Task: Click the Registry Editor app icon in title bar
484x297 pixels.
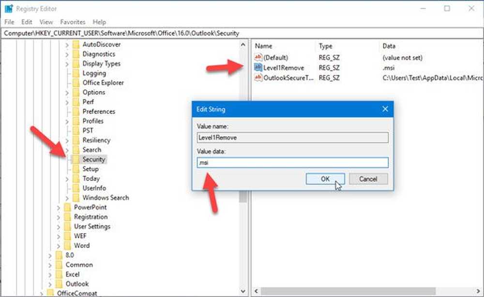Action: (9, 9)
